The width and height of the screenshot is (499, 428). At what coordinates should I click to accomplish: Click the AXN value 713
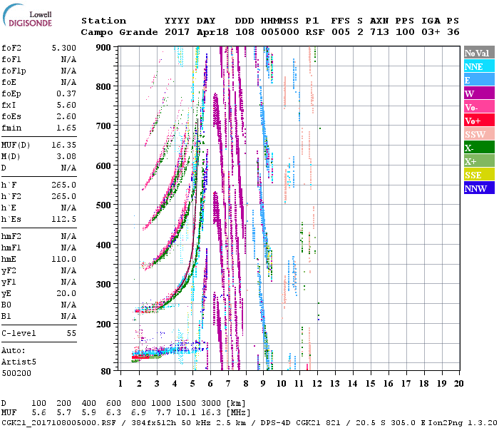click(379, 32)
